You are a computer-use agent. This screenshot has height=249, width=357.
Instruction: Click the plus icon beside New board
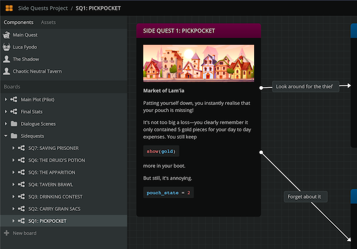(7, 233)
